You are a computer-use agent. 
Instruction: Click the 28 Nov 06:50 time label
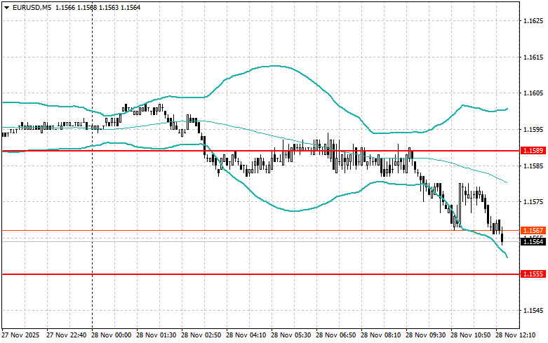(335, 335)
